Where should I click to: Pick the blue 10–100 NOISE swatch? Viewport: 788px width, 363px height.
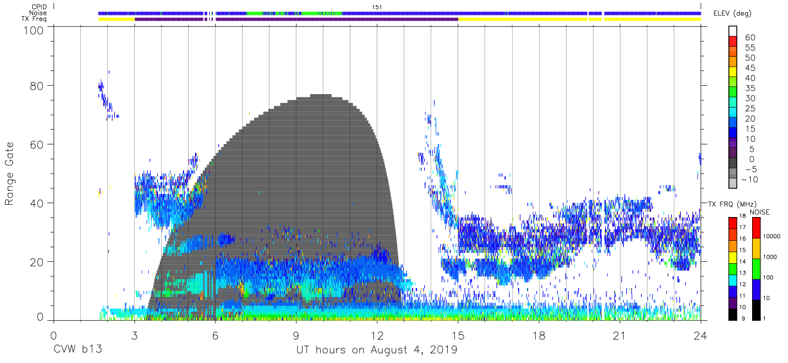757,288
